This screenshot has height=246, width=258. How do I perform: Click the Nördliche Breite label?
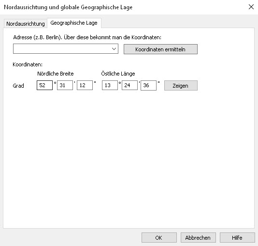click(56, 74)
